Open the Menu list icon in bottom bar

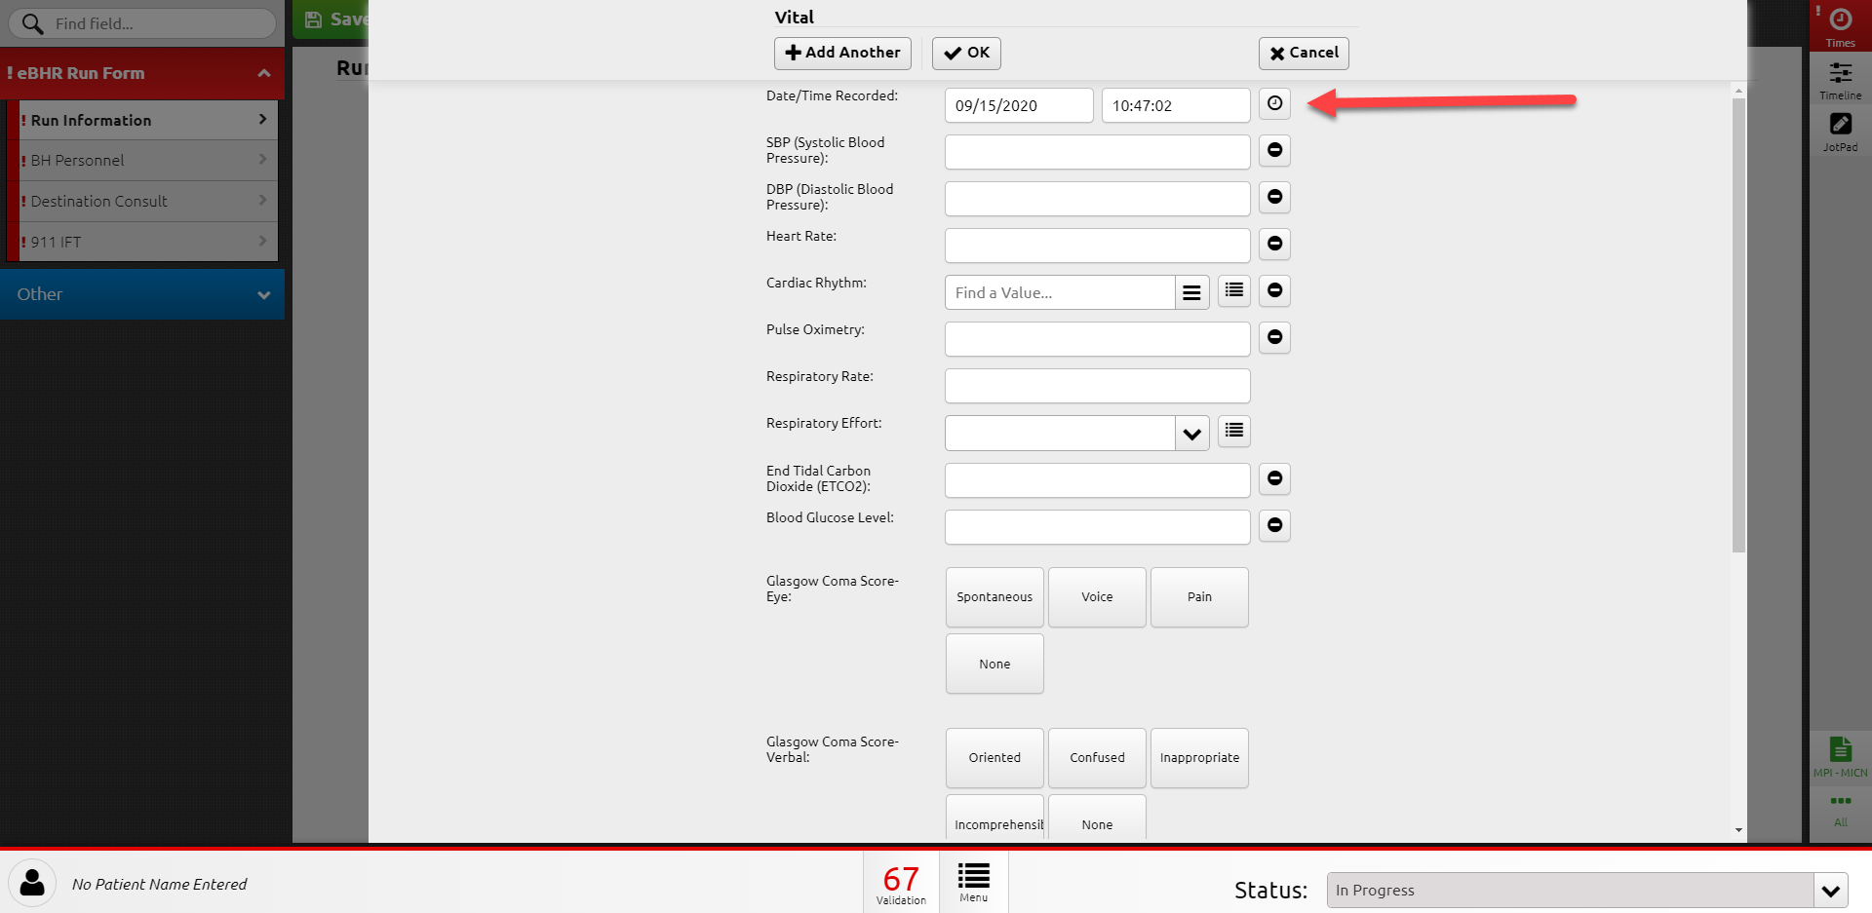click(x=973, y=882)
